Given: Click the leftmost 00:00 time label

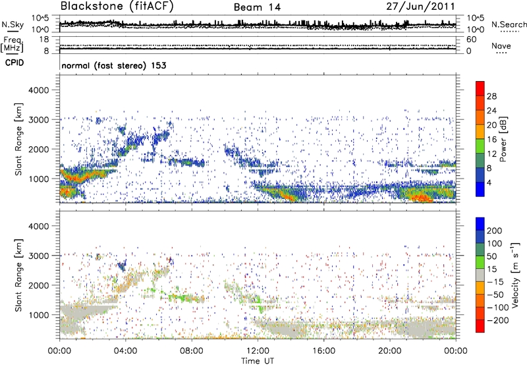Looking at the screenshot, I should [x=59, y=351].
